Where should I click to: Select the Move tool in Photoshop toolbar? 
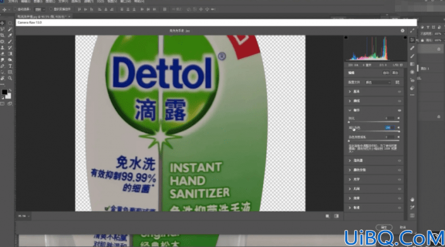[x=3, y=23]
